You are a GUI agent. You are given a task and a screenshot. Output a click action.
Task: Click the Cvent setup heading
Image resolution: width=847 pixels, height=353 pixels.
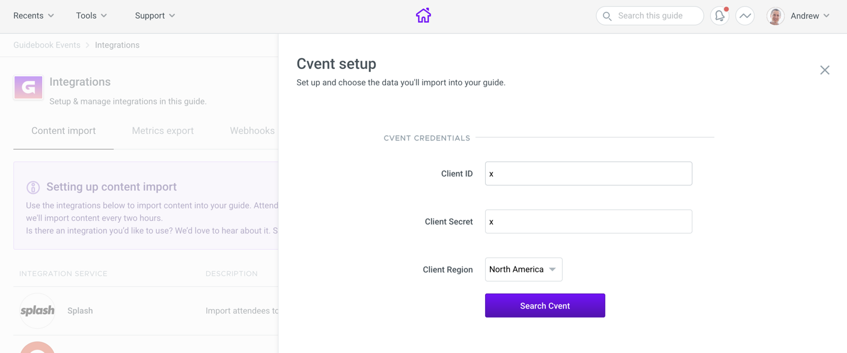(337, 64)
